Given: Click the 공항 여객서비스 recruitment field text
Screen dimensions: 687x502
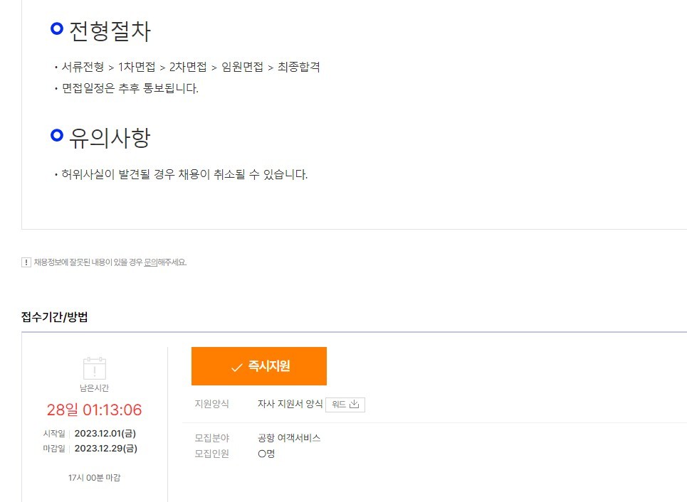Looking at the screenshot, I should (x=289, y=438).
